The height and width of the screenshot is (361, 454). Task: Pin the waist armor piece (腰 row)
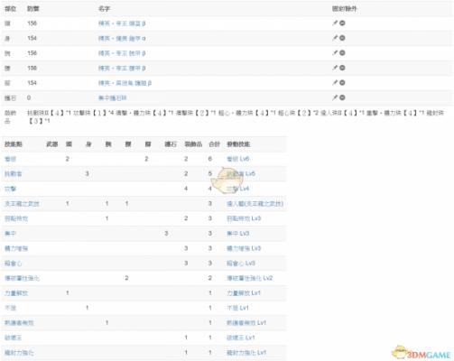tap(335, 68)
